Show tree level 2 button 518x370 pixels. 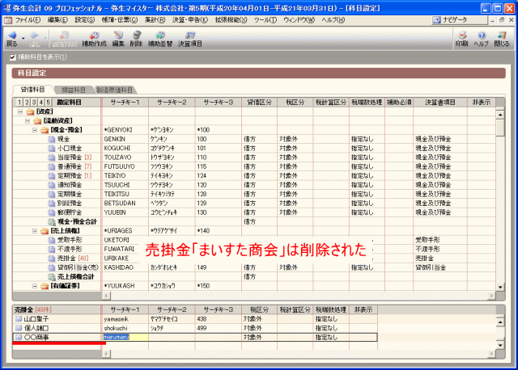point(27,103)
